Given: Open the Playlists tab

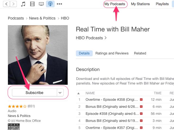Looking at the screenshot, I should [162, 4].
